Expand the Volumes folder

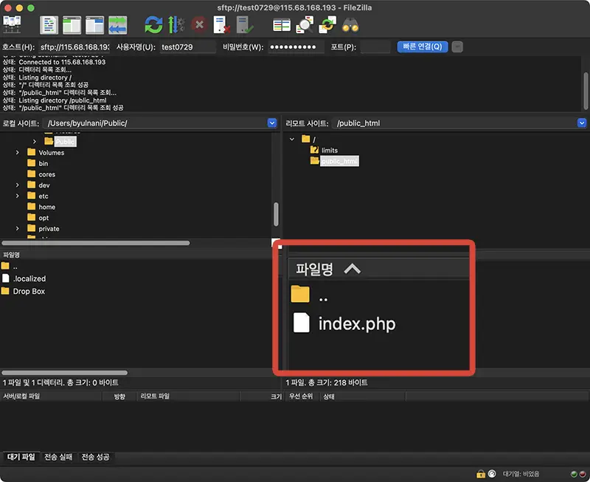(x=17, y=153)
